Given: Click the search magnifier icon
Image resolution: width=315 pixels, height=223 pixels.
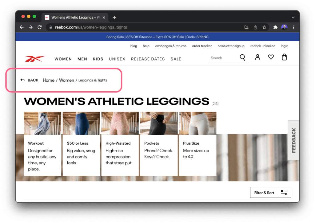Looking at the screenshot, I should pyautogui.click(x=242, y=57).
